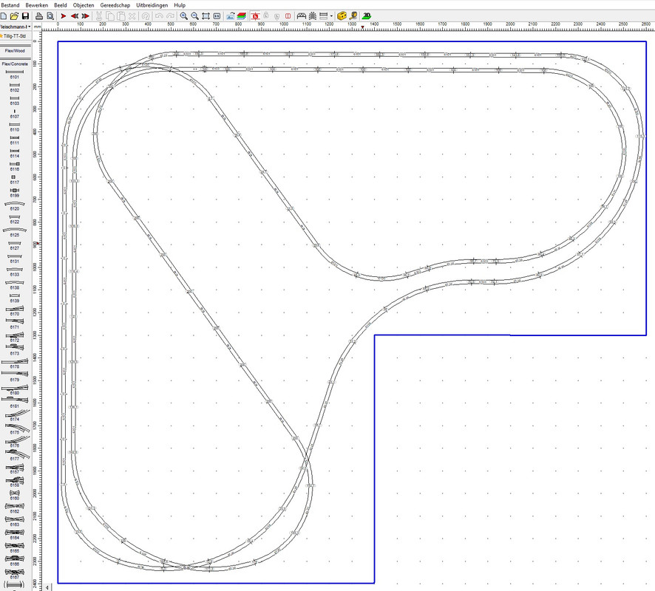Pick curved turnout 6174
The width and height of the screenshot is (655, 591).
[16, 416]
